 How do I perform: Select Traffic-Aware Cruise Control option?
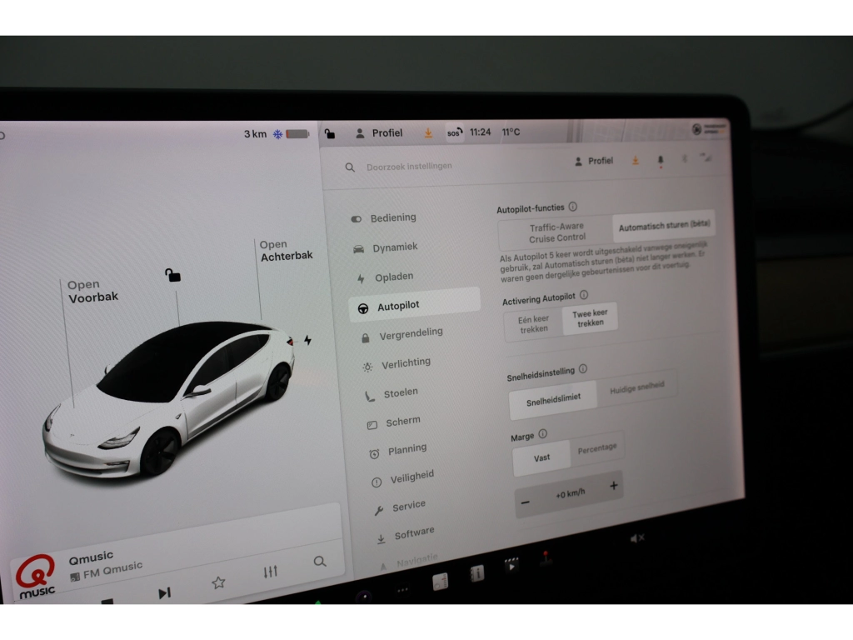tap(556, 232)
